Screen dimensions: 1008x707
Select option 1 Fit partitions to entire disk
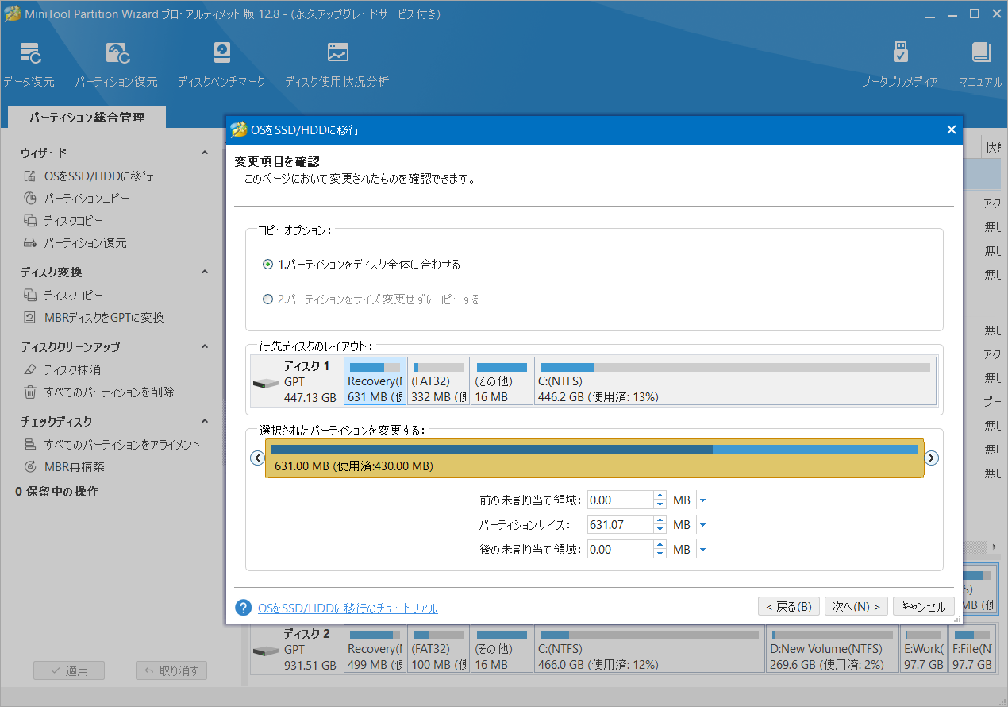[361, 265]
